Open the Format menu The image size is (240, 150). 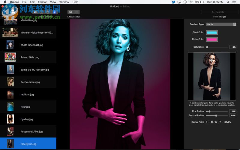coord(42,2)
